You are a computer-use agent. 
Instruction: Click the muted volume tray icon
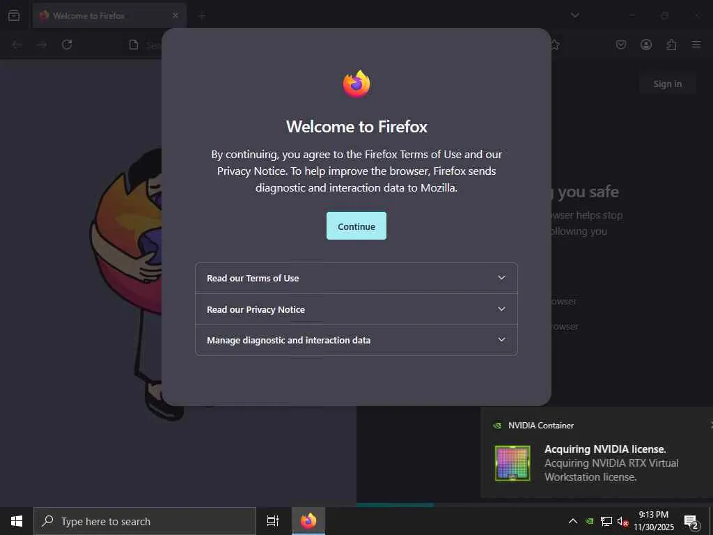[x=622, y=521]
